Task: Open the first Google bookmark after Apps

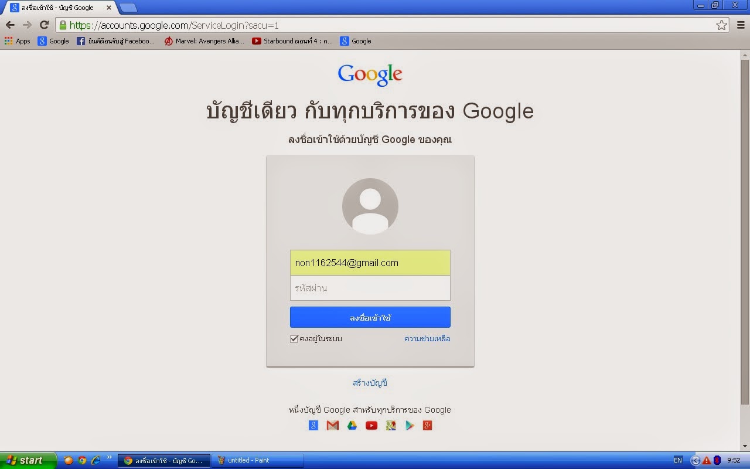Action: click(x=53, y=41)
